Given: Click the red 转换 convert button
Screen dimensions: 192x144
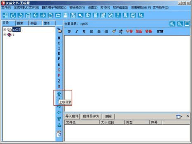Looking at the screenshot, I should point(149,31).
